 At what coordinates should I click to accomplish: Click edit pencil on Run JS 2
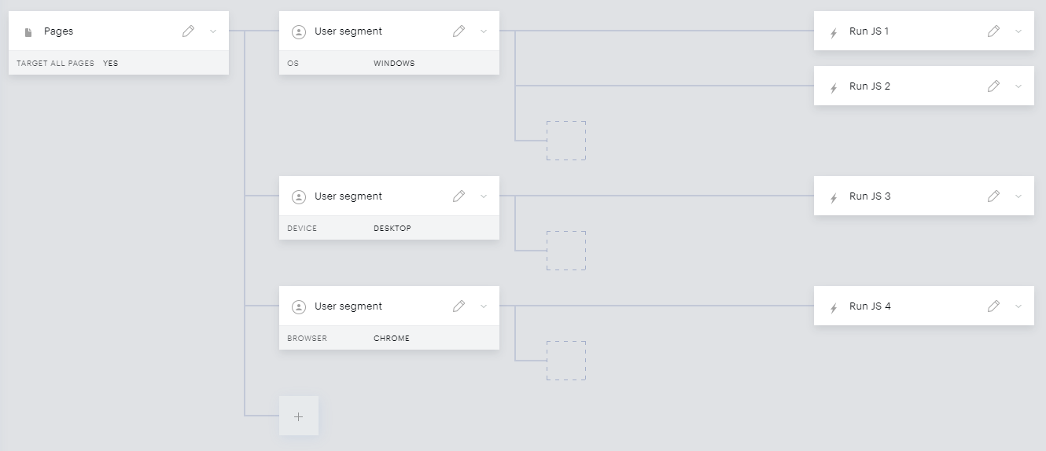993,86
